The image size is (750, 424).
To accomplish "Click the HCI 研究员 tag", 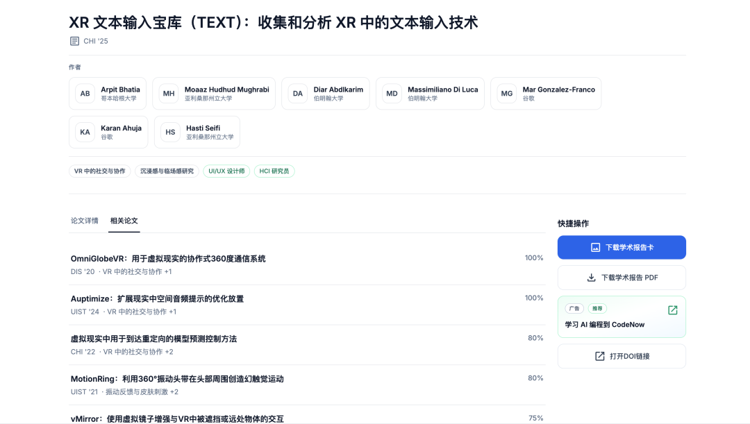I will [274, 171].
